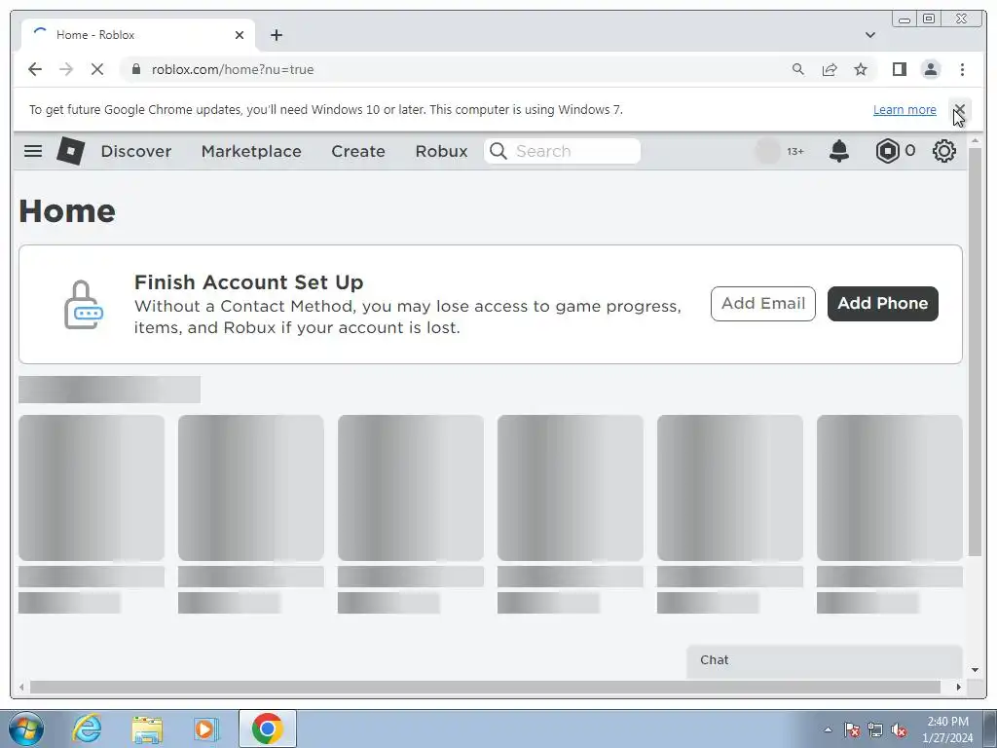Viewport: 997px width, 748px height.
Task: Click the Add Email button
Action: [763, 304]
